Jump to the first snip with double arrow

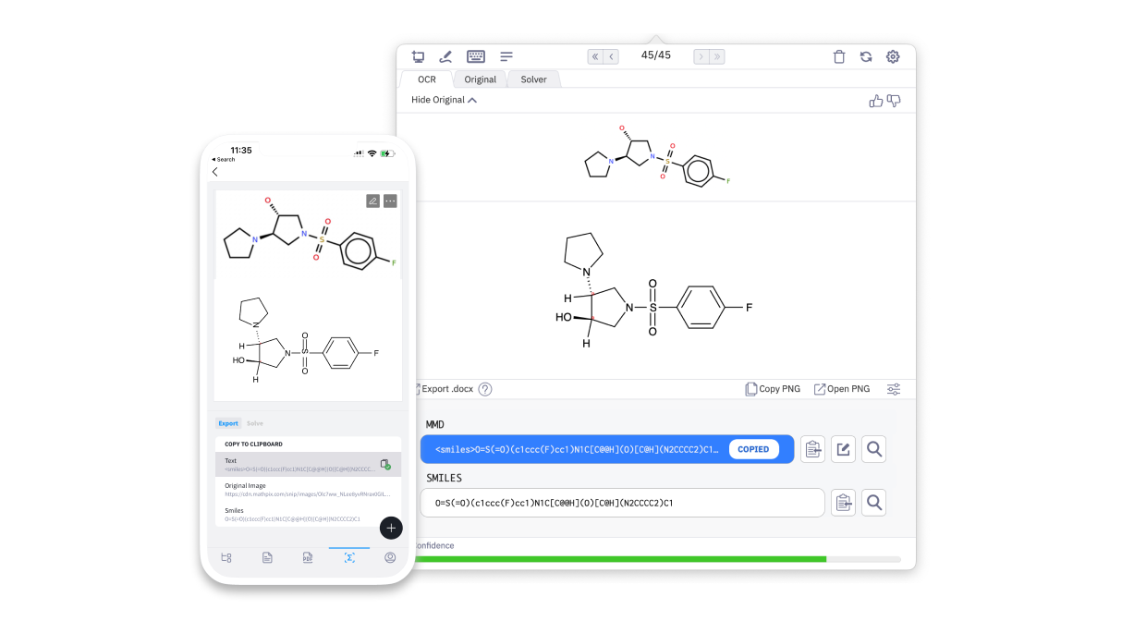[595, 56]
